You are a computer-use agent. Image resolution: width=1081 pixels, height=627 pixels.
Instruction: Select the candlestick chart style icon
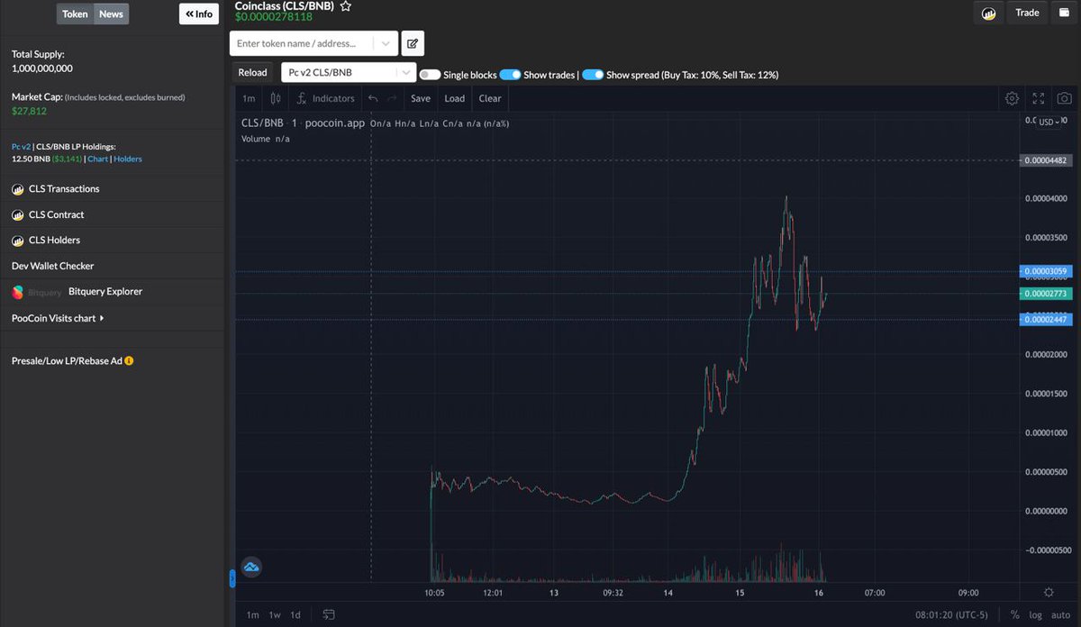pos(275,98)
